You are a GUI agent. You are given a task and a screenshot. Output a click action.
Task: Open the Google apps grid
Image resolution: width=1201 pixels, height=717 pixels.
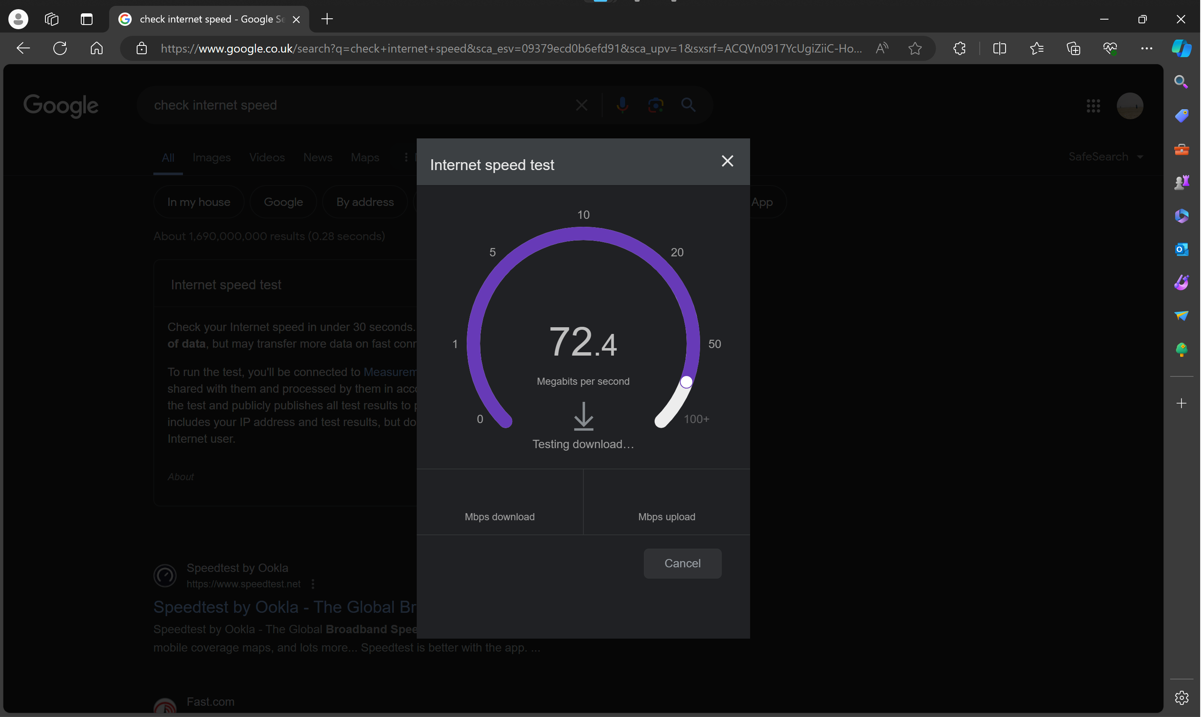click(1093, 106)
